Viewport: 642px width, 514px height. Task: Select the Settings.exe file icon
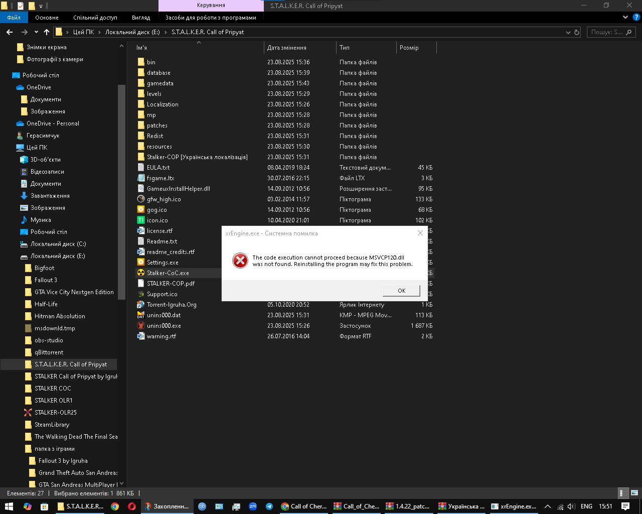(141, 263)
